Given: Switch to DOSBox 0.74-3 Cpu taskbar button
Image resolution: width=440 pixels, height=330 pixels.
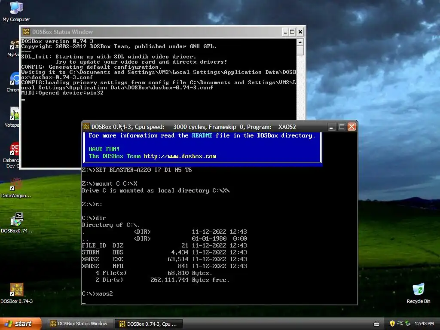Looking at the screenshot, I should [x=149, y=324].
